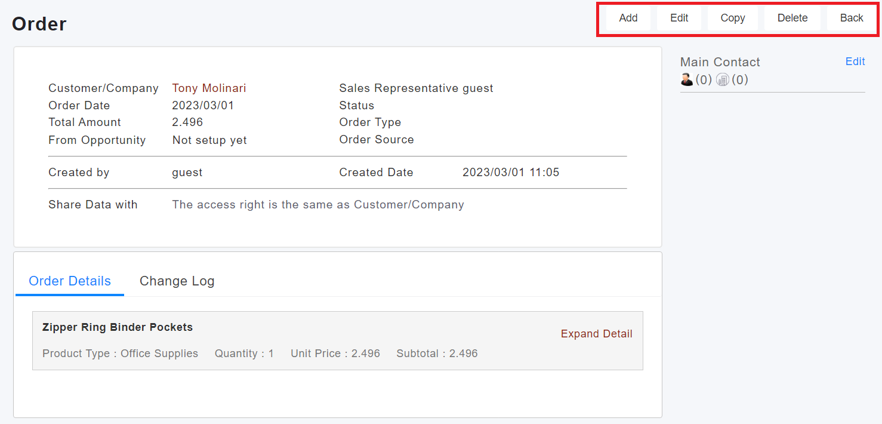Expand Detail for Zipper Ring Binder Pockets
Image resolution: width=882 pixels, height=424 pixels.
click(x=596, y=334)
